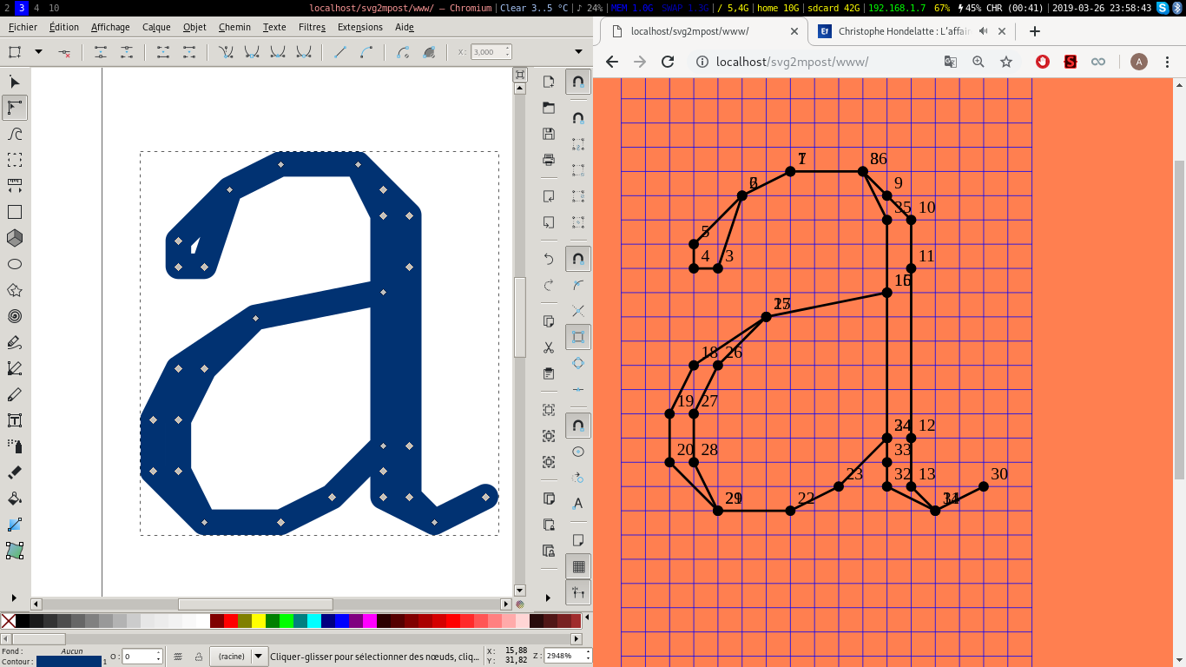Pick the yellow swatch in the palette
1186x667 pixels.
point(259,621)
